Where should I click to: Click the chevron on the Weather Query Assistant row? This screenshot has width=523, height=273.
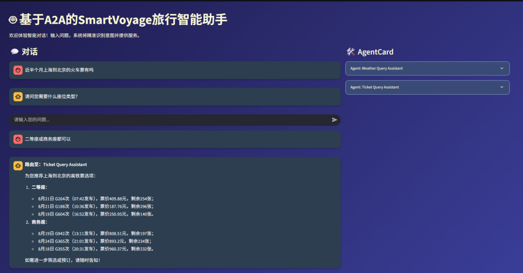pos(502,68)
